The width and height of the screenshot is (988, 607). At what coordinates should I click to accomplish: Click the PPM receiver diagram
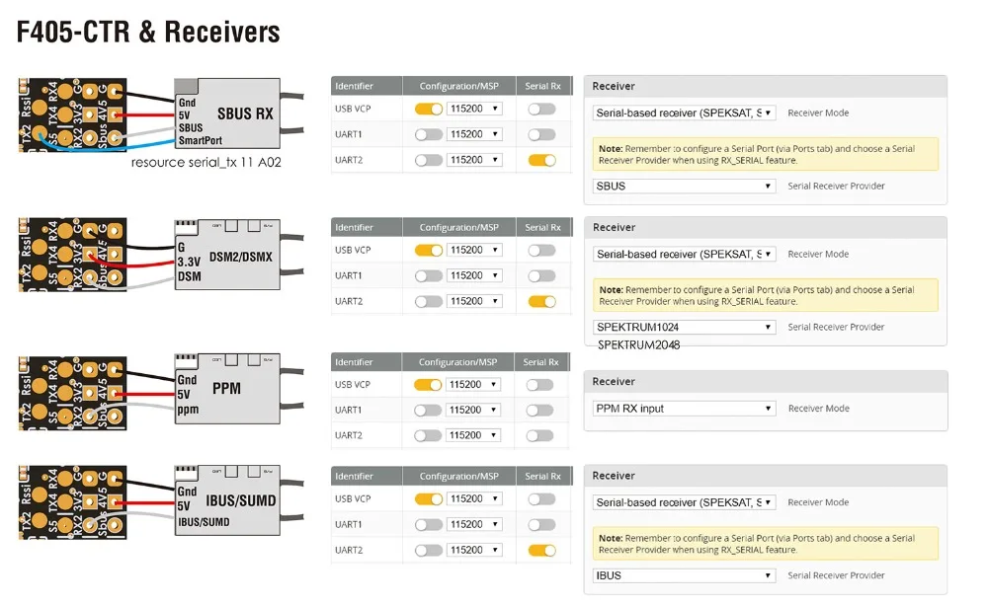click(x=227, y=389)
